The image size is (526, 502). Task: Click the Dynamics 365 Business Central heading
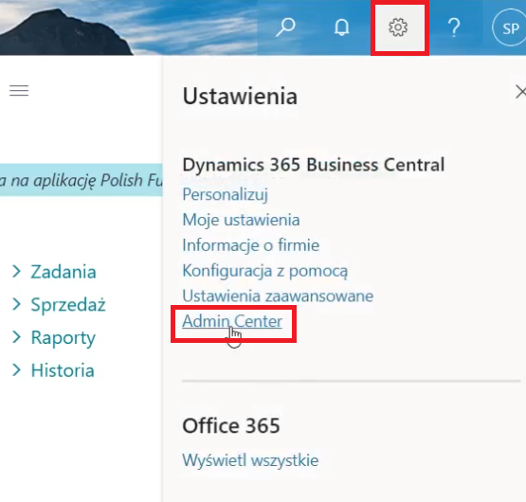(314, 165)
